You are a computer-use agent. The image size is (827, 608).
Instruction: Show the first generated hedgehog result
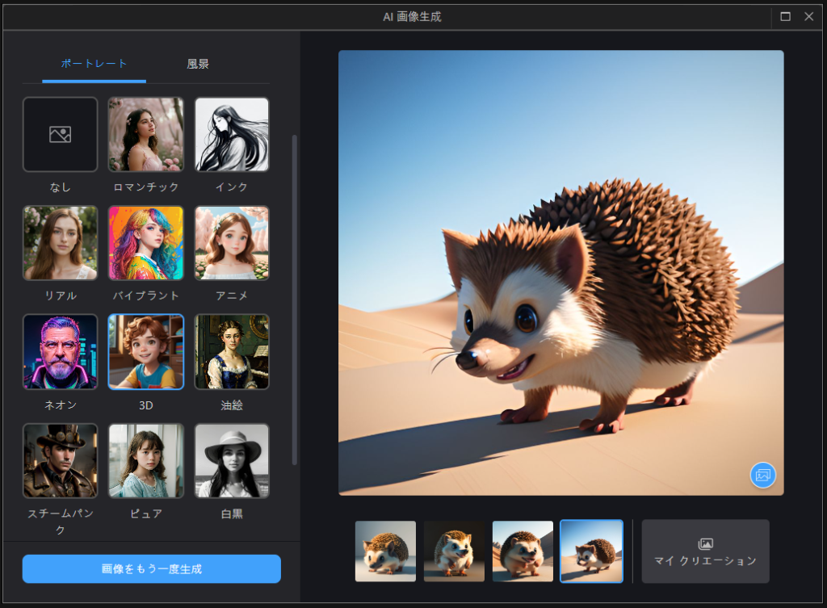point(385,551)
